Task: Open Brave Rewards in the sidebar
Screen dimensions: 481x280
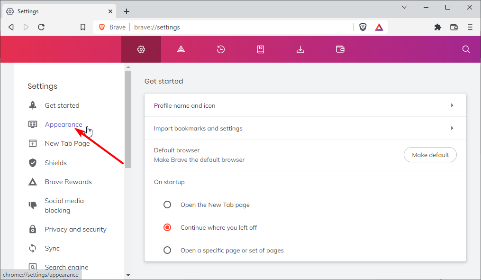Action: pyautogui.click(x=68, y=182)
